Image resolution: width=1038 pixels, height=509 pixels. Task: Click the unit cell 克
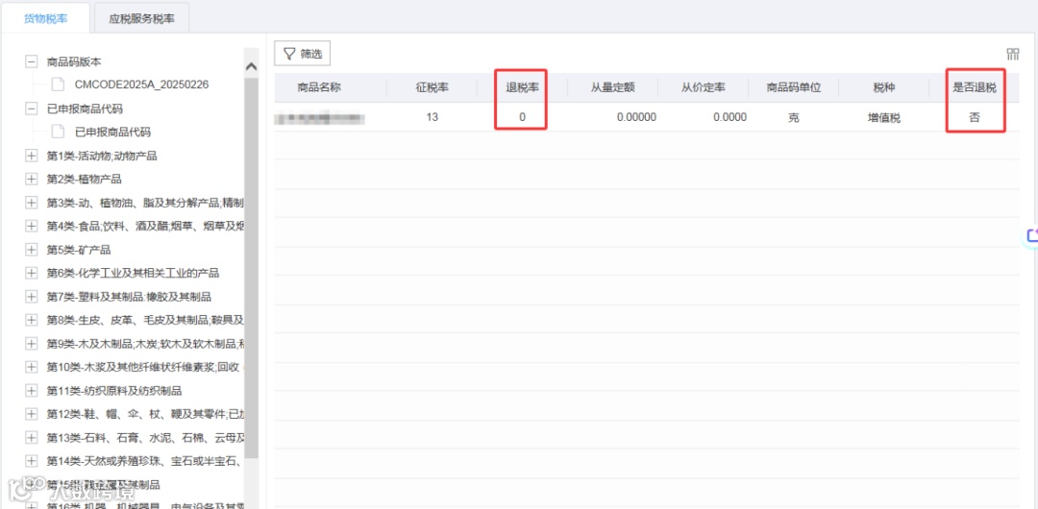794,118
